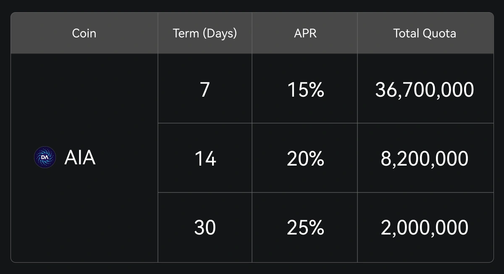
Task: Click the AIA coin logo icon
Action: pos(45,158)
